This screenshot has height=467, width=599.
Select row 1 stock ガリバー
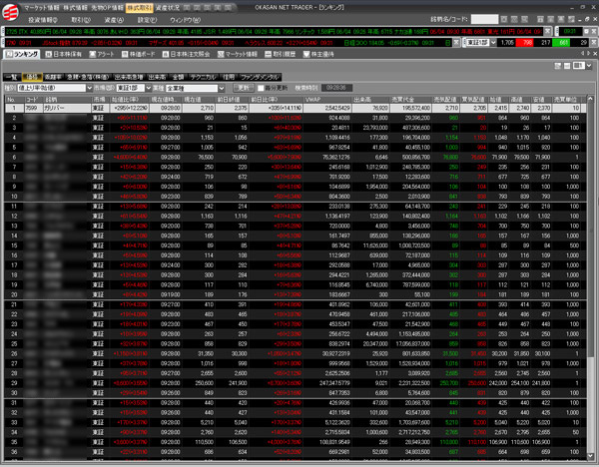[x=296, y=108]
